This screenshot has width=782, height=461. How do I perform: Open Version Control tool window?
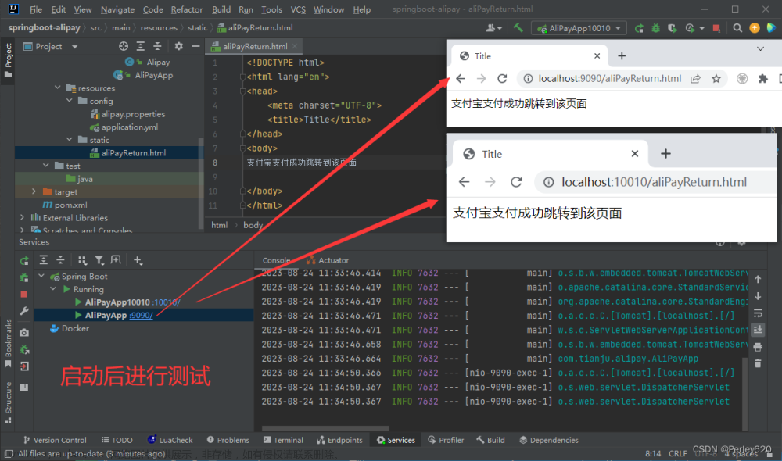55,440
